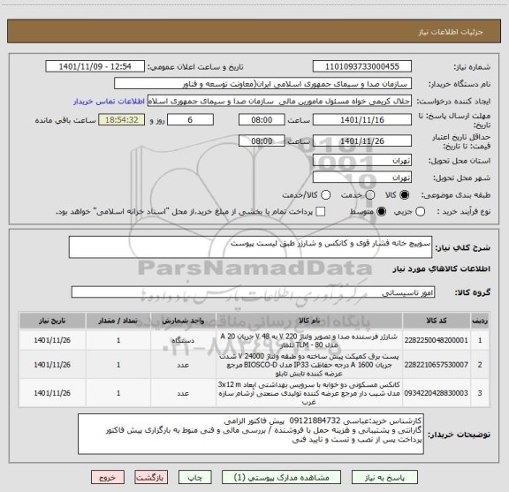Click the request creator field
This screenshot has width=509, height=492.
point(279,101)
